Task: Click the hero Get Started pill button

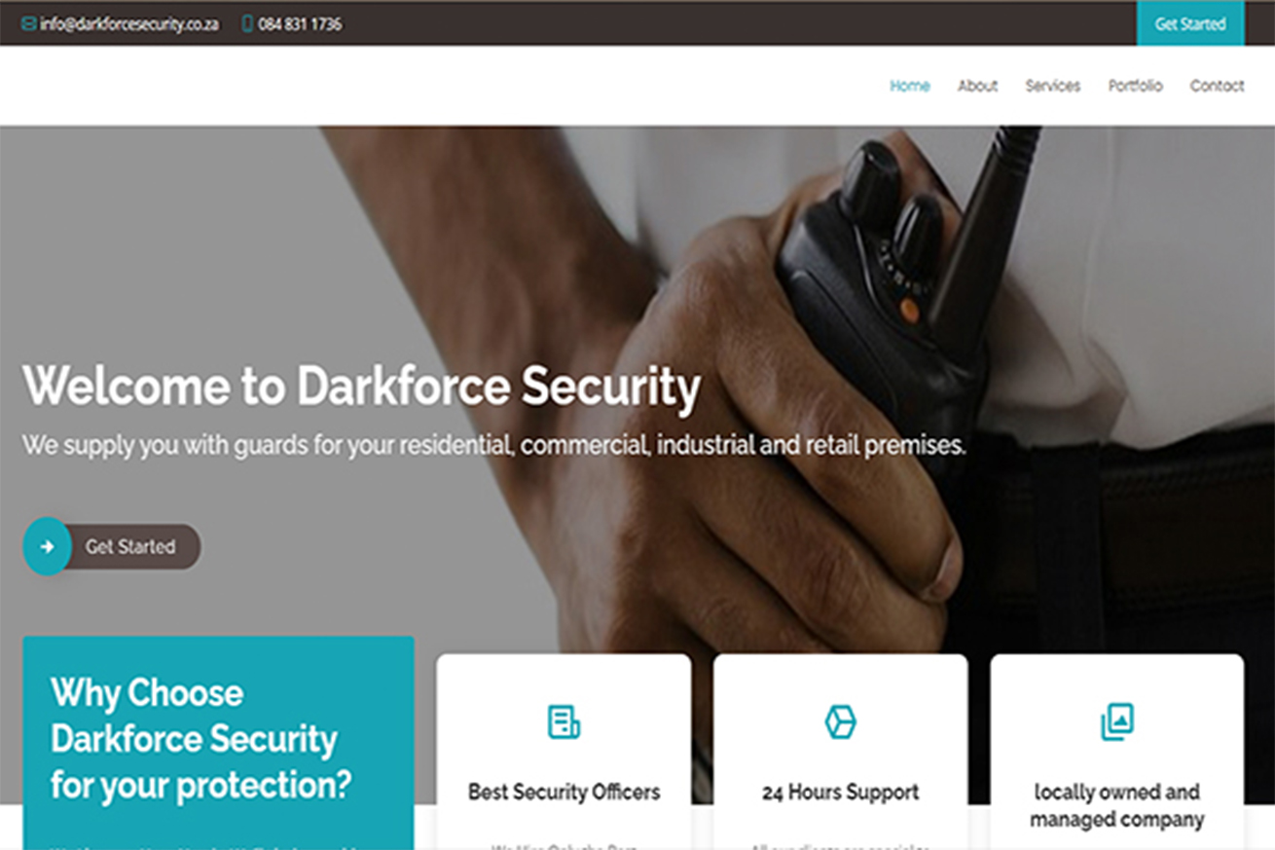Action: click(x=112, y=546)
